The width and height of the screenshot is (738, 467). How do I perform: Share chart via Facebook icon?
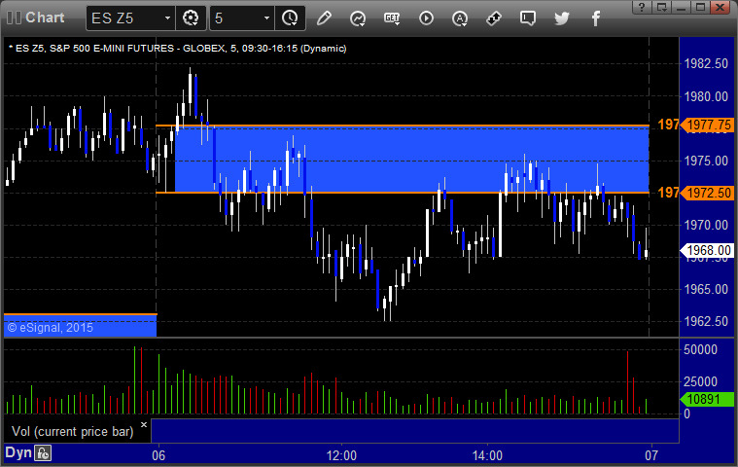coord(595,18)
